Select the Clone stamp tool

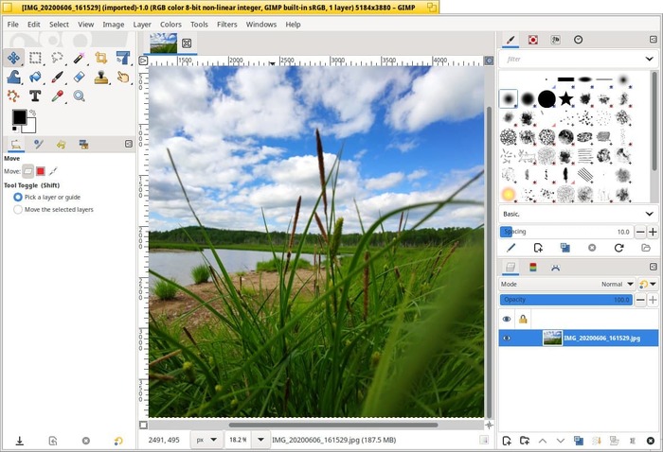pos(101,77)
